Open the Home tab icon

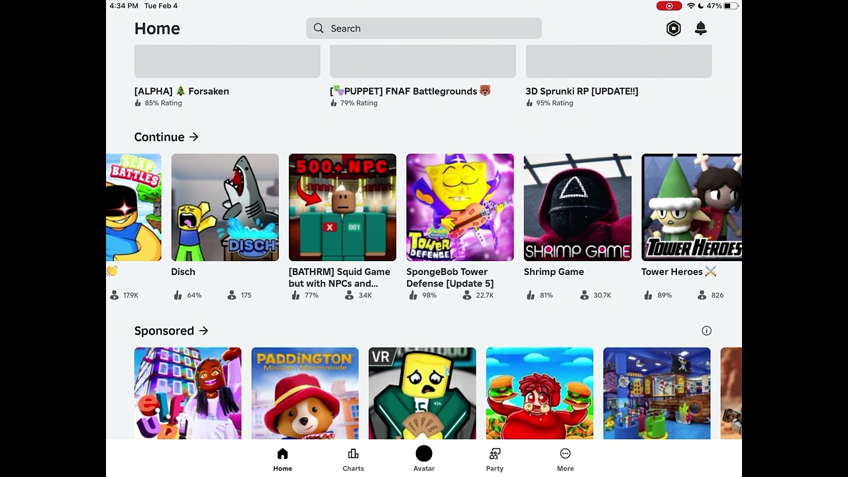[x=283, y=454]
